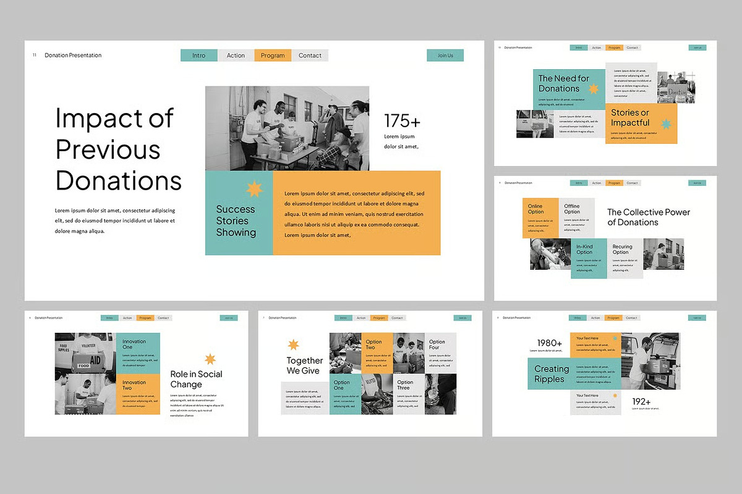
Task: Open Action tab on Together We Give slide
Action: [x=361, y=318]
